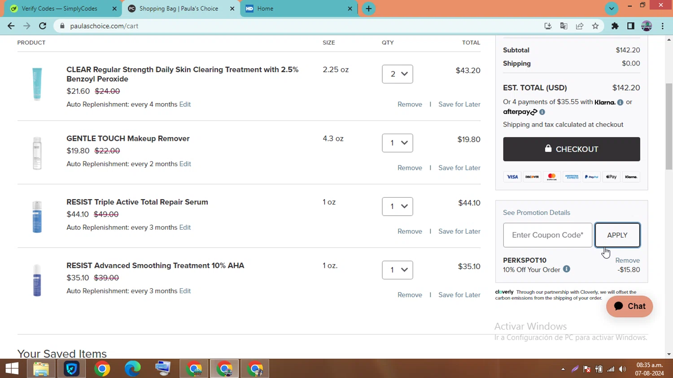Close the Home tab
This screenshot has width=673, height=378.
(350, 9)
